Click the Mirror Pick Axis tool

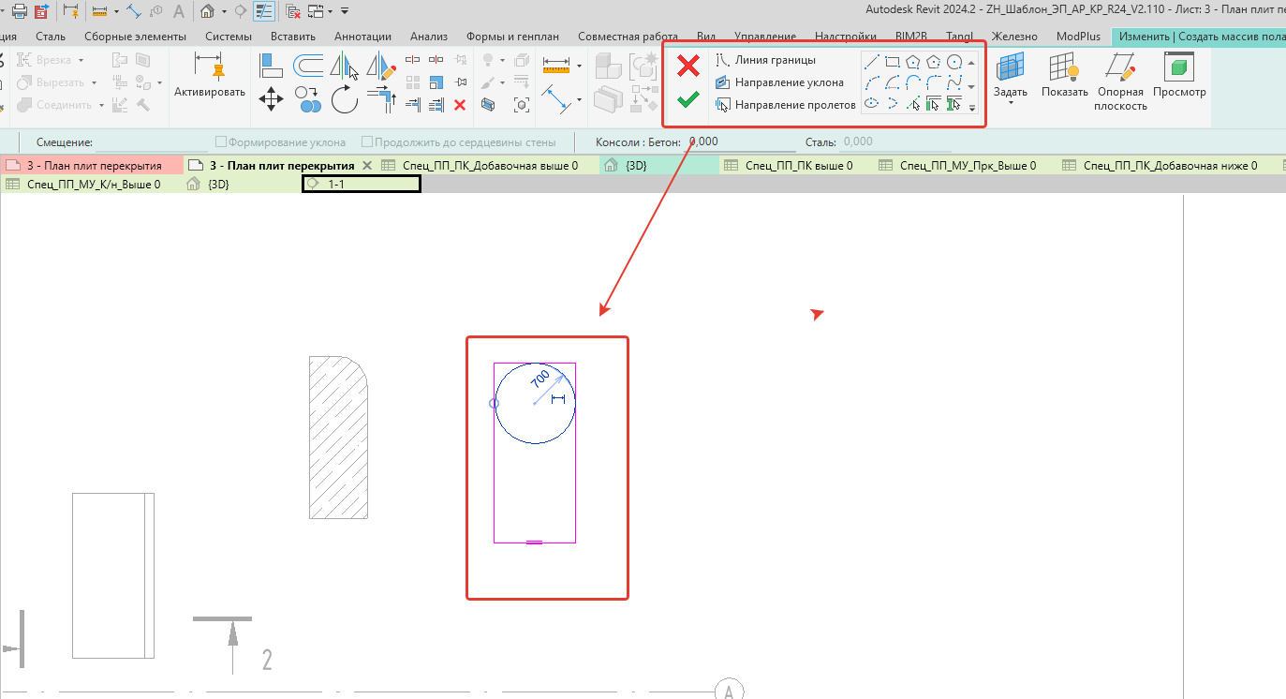[345, 66]
